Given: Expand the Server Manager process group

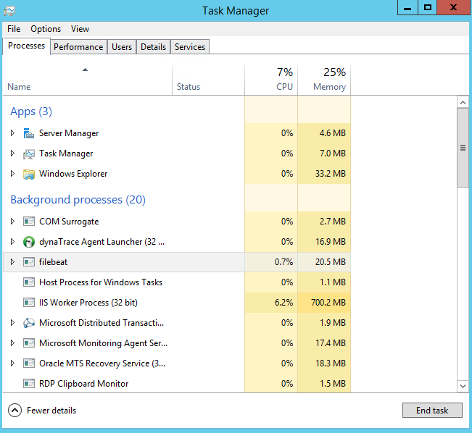Looking at the screenshot, I should pyautogui.click(x=12, y=133).
